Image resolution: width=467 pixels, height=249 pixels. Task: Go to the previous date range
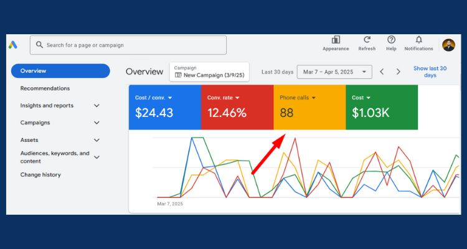[382, 72]
